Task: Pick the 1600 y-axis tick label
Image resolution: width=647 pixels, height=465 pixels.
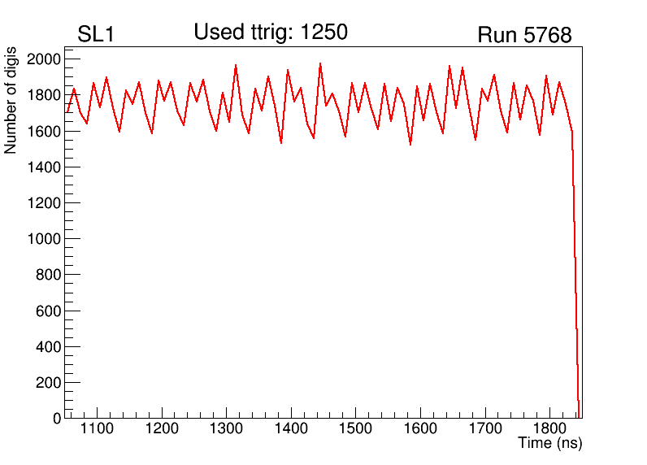Action: (x=44, y=132)
